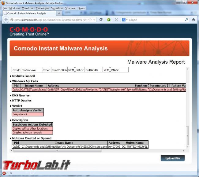Open the File menu
199x177 pixels.
[x=5, y=8]
